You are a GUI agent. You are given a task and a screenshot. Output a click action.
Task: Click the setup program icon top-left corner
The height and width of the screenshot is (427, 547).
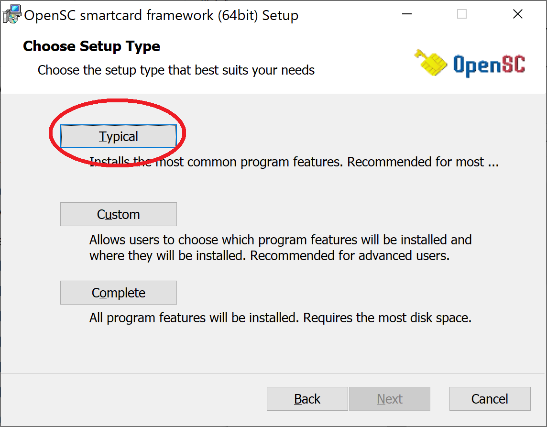pos(11,14)
